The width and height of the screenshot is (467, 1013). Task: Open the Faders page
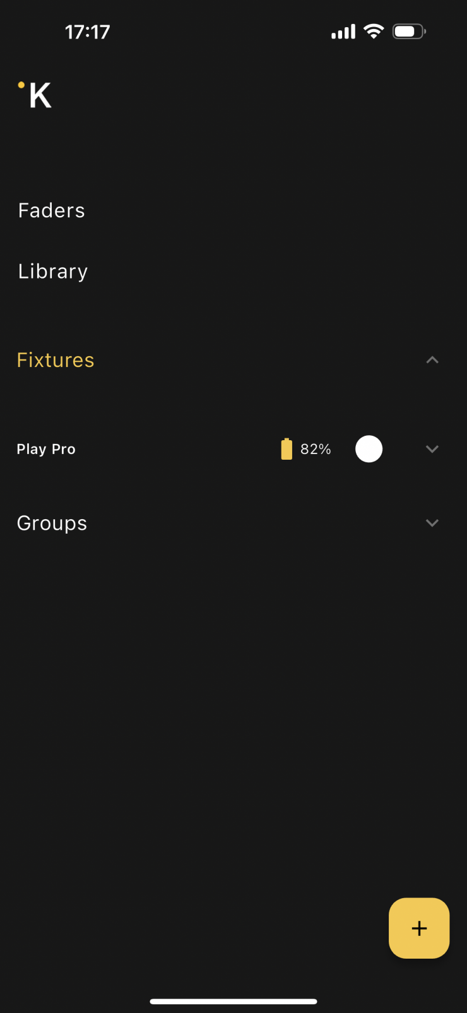coord(51,210)
